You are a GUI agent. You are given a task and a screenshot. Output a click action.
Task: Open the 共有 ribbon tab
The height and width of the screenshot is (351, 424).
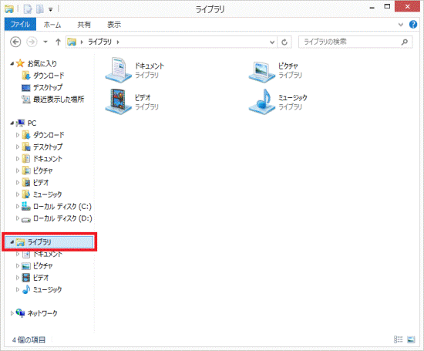(84, 25)
